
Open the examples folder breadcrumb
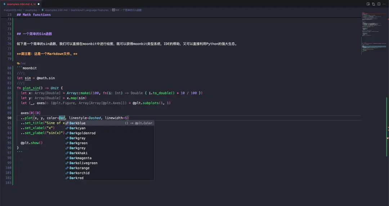(x=31, y=10)
